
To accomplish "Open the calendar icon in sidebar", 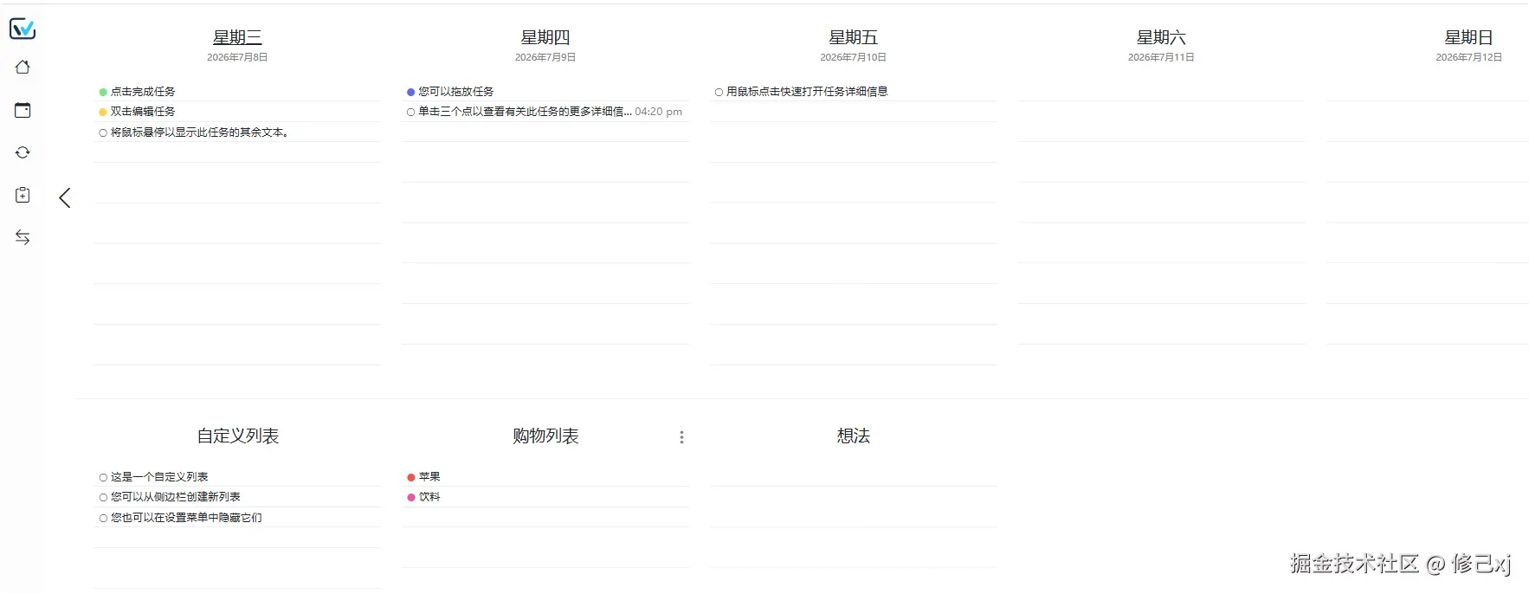I will [23, 110].
